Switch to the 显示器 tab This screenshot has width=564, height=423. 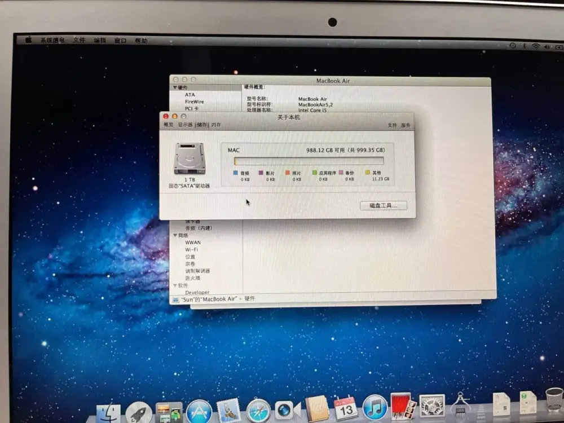pos(185,125)
